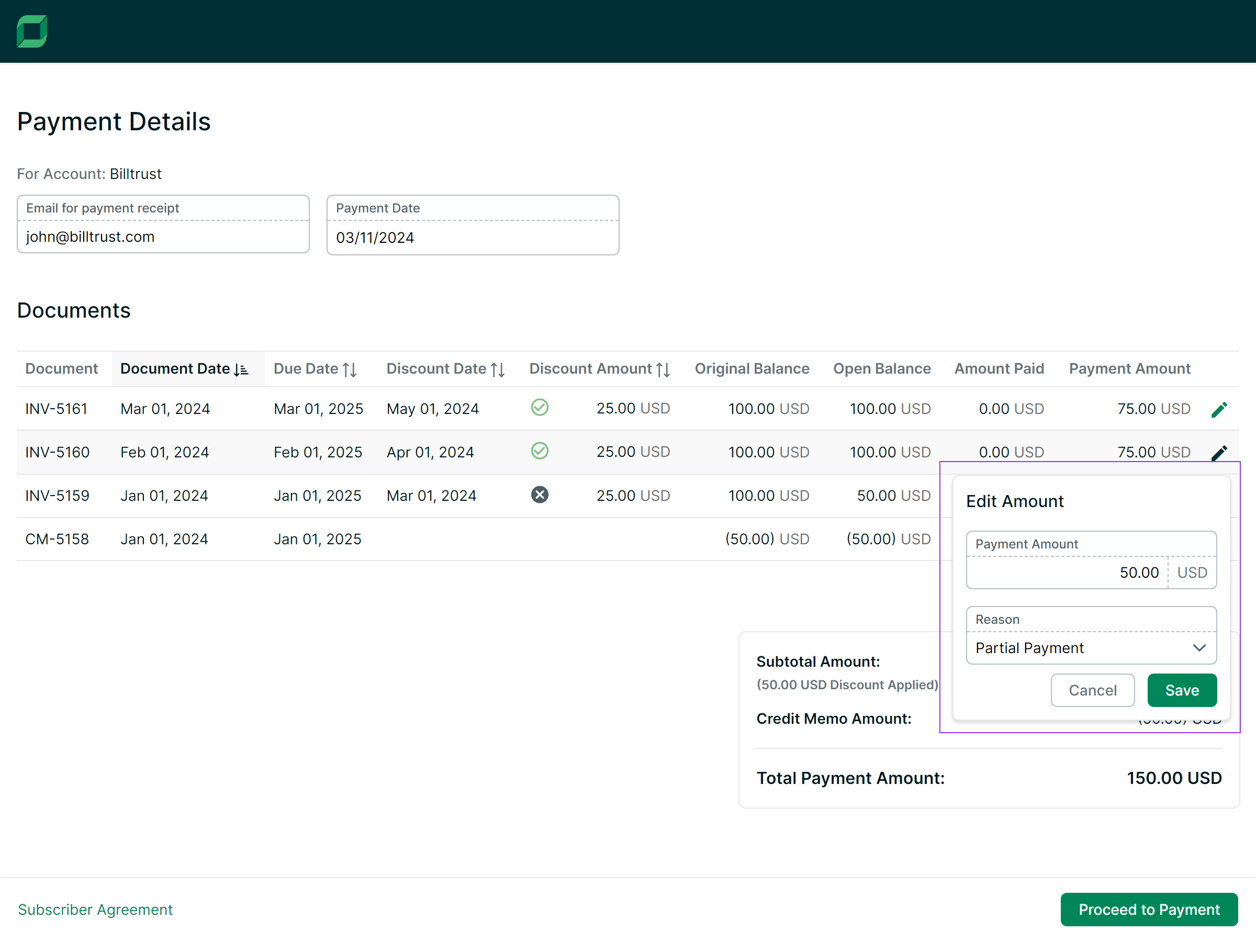This screenshot has width=1256, height=942.
Task: Click the Reason dropdown chevron arrow
Action: 1199,648
